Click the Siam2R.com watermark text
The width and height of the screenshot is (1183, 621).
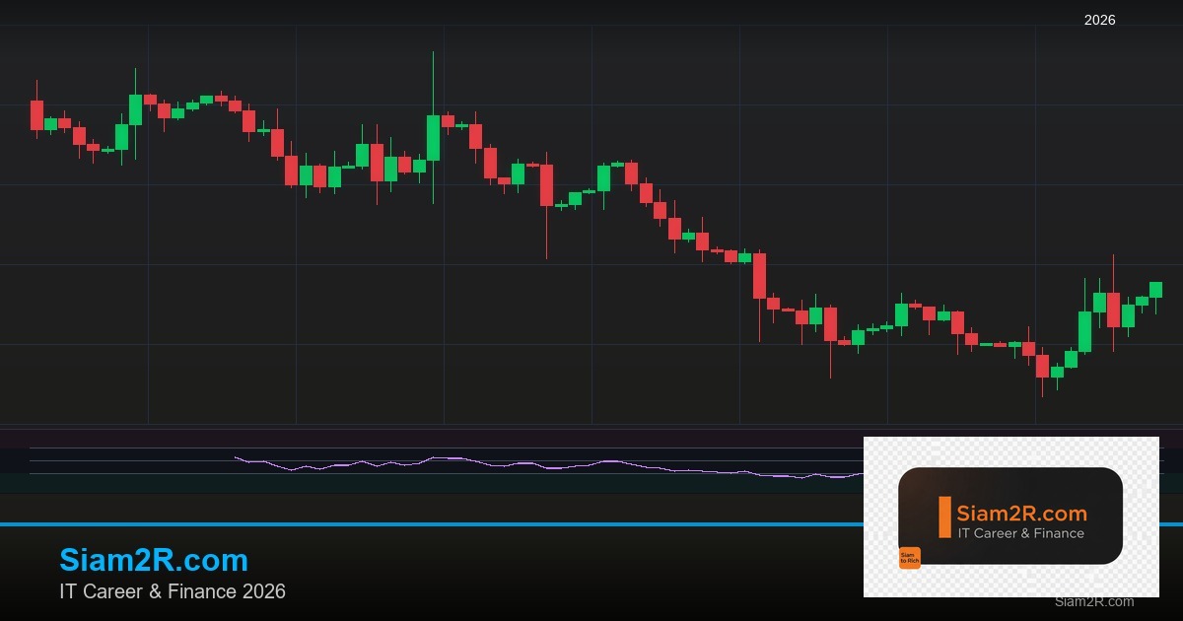pos(1093,602)
